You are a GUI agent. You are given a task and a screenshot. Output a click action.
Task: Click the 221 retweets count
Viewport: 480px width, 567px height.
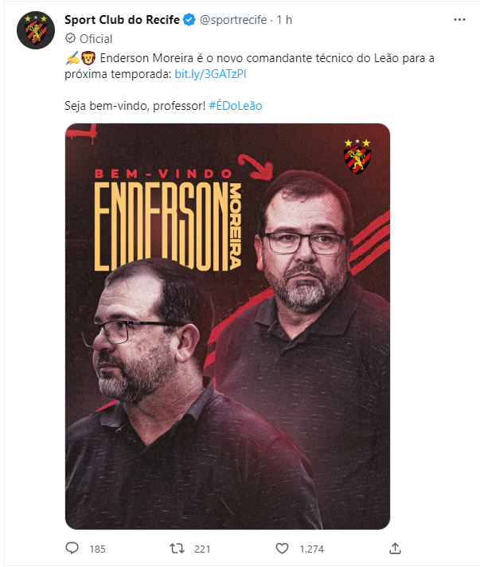(202, 549)
